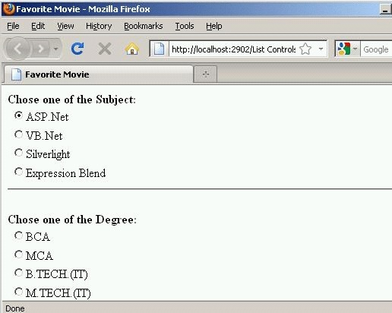Expand the address bar URL history dropdown
Viewport: 392px width, 313px height.
pos(321,49)
